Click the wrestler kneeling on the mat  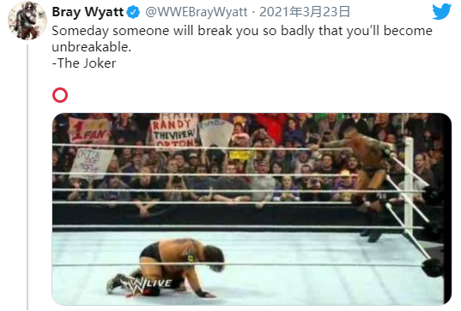pos(166,268)
